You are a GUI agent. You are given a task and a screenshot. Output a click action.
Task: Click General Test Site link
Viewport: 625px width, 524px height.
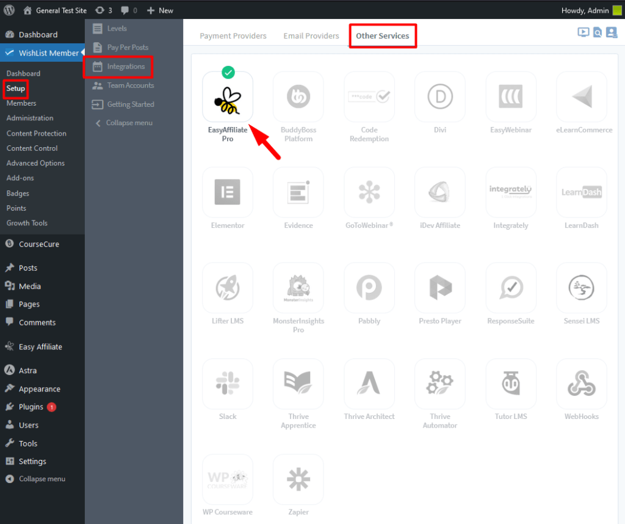click(55, 10)
